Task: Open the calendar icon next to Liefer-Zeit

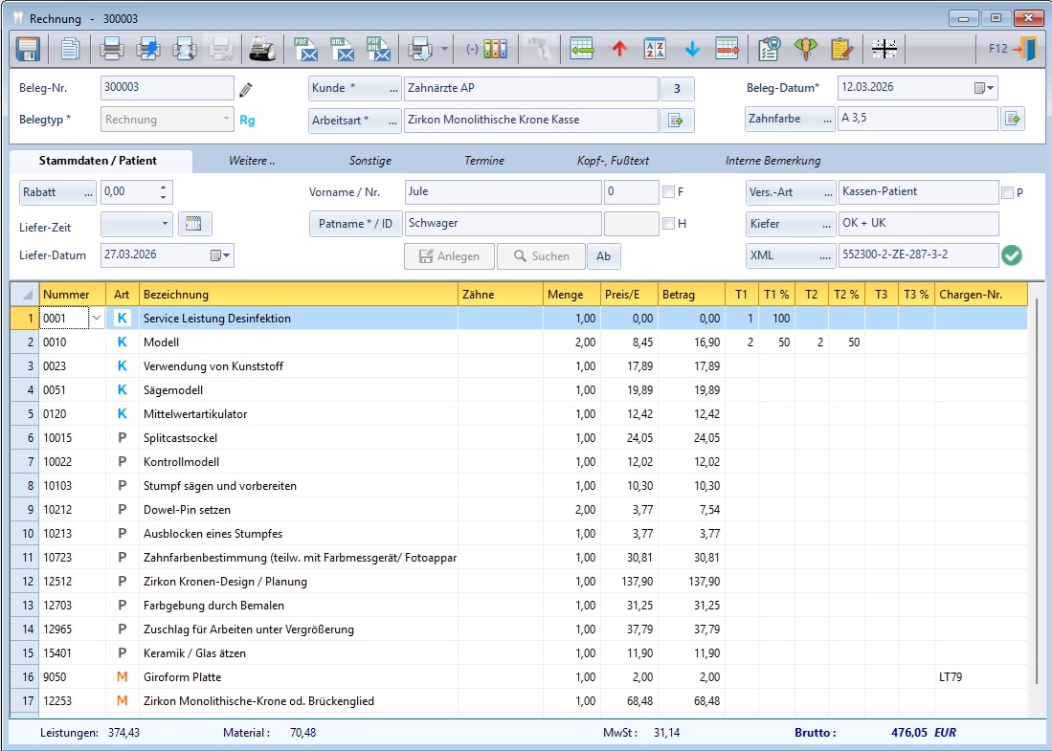Action: 195,224
